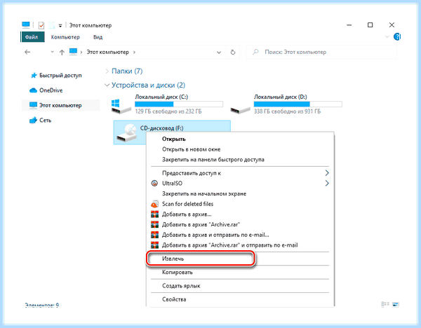Click the D: drive capacity bar
421x328 pixels.
pos(298,104)
